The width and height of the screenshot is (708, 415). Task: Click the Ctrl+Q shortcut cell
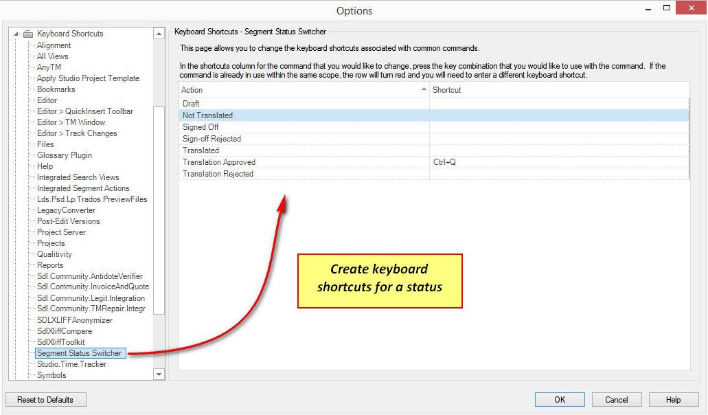pyautogui.click(x=559, y=162)
